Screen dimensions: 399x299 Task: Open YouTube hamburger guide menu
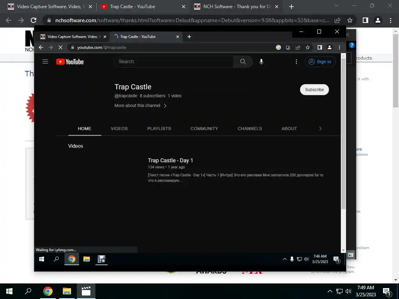(x=45, y=62)
